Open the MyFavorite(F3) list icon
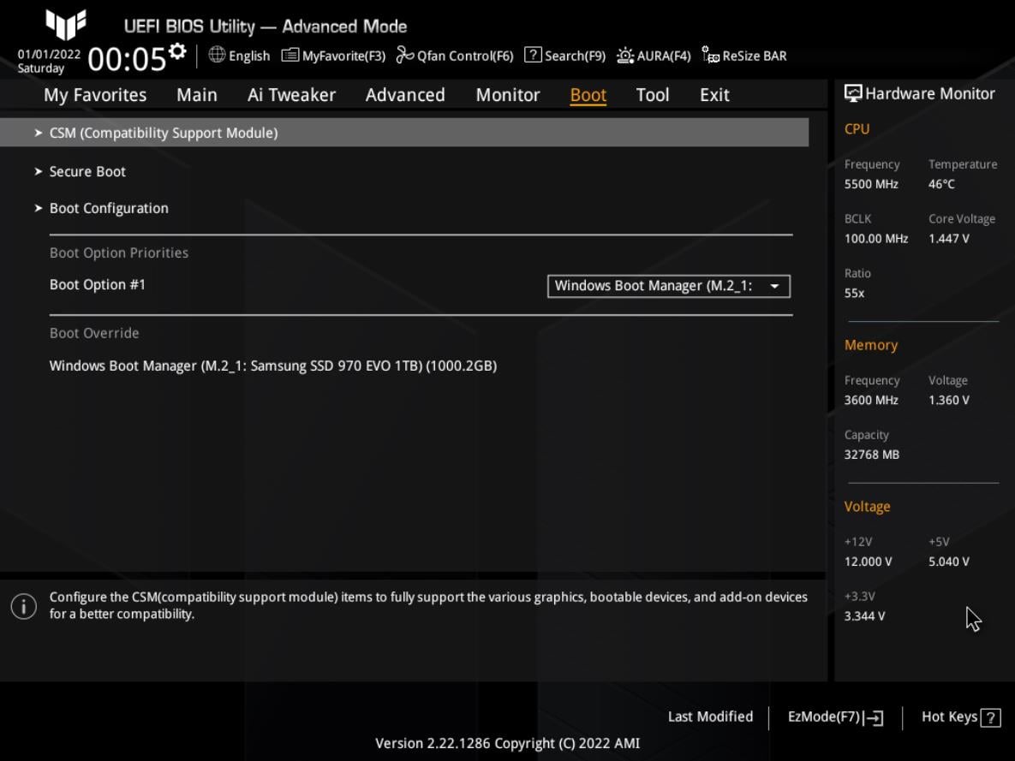This screenshot has height=761, width=1015. (x=290, y=55)
